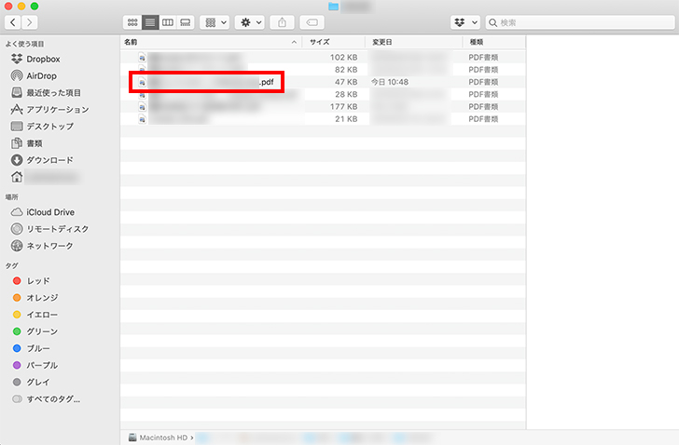
Task: Open the home folder in the sidebar
Action: pos(44,177)
